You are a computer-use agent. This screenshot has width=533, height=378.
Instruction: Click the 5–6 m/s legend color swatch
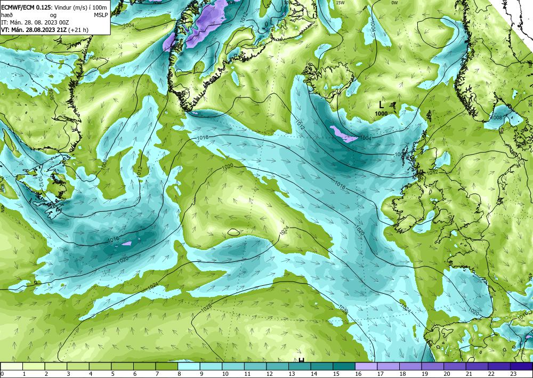click(123, 366)
